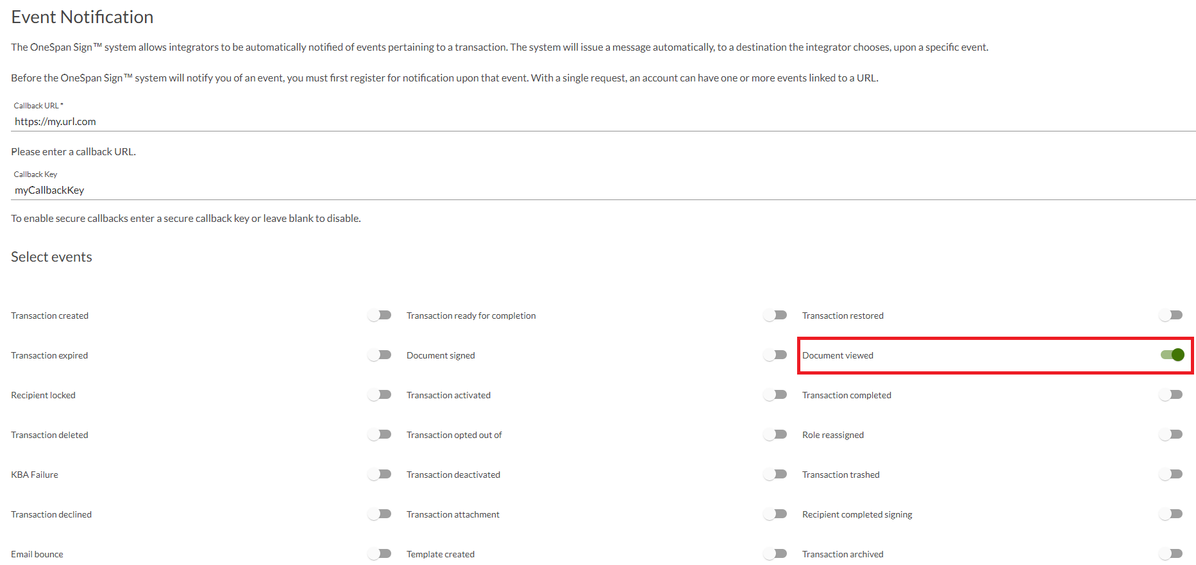Focus the Callback Key input field
This screenshot has height=565, width=1196.
click(603, 190)
